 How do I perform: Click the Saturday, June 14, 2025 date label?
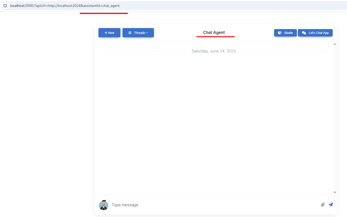[214, 51]
